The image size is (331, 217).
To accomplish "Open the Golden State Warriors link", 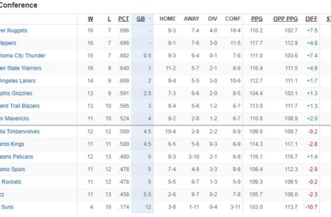I will 21,68.
